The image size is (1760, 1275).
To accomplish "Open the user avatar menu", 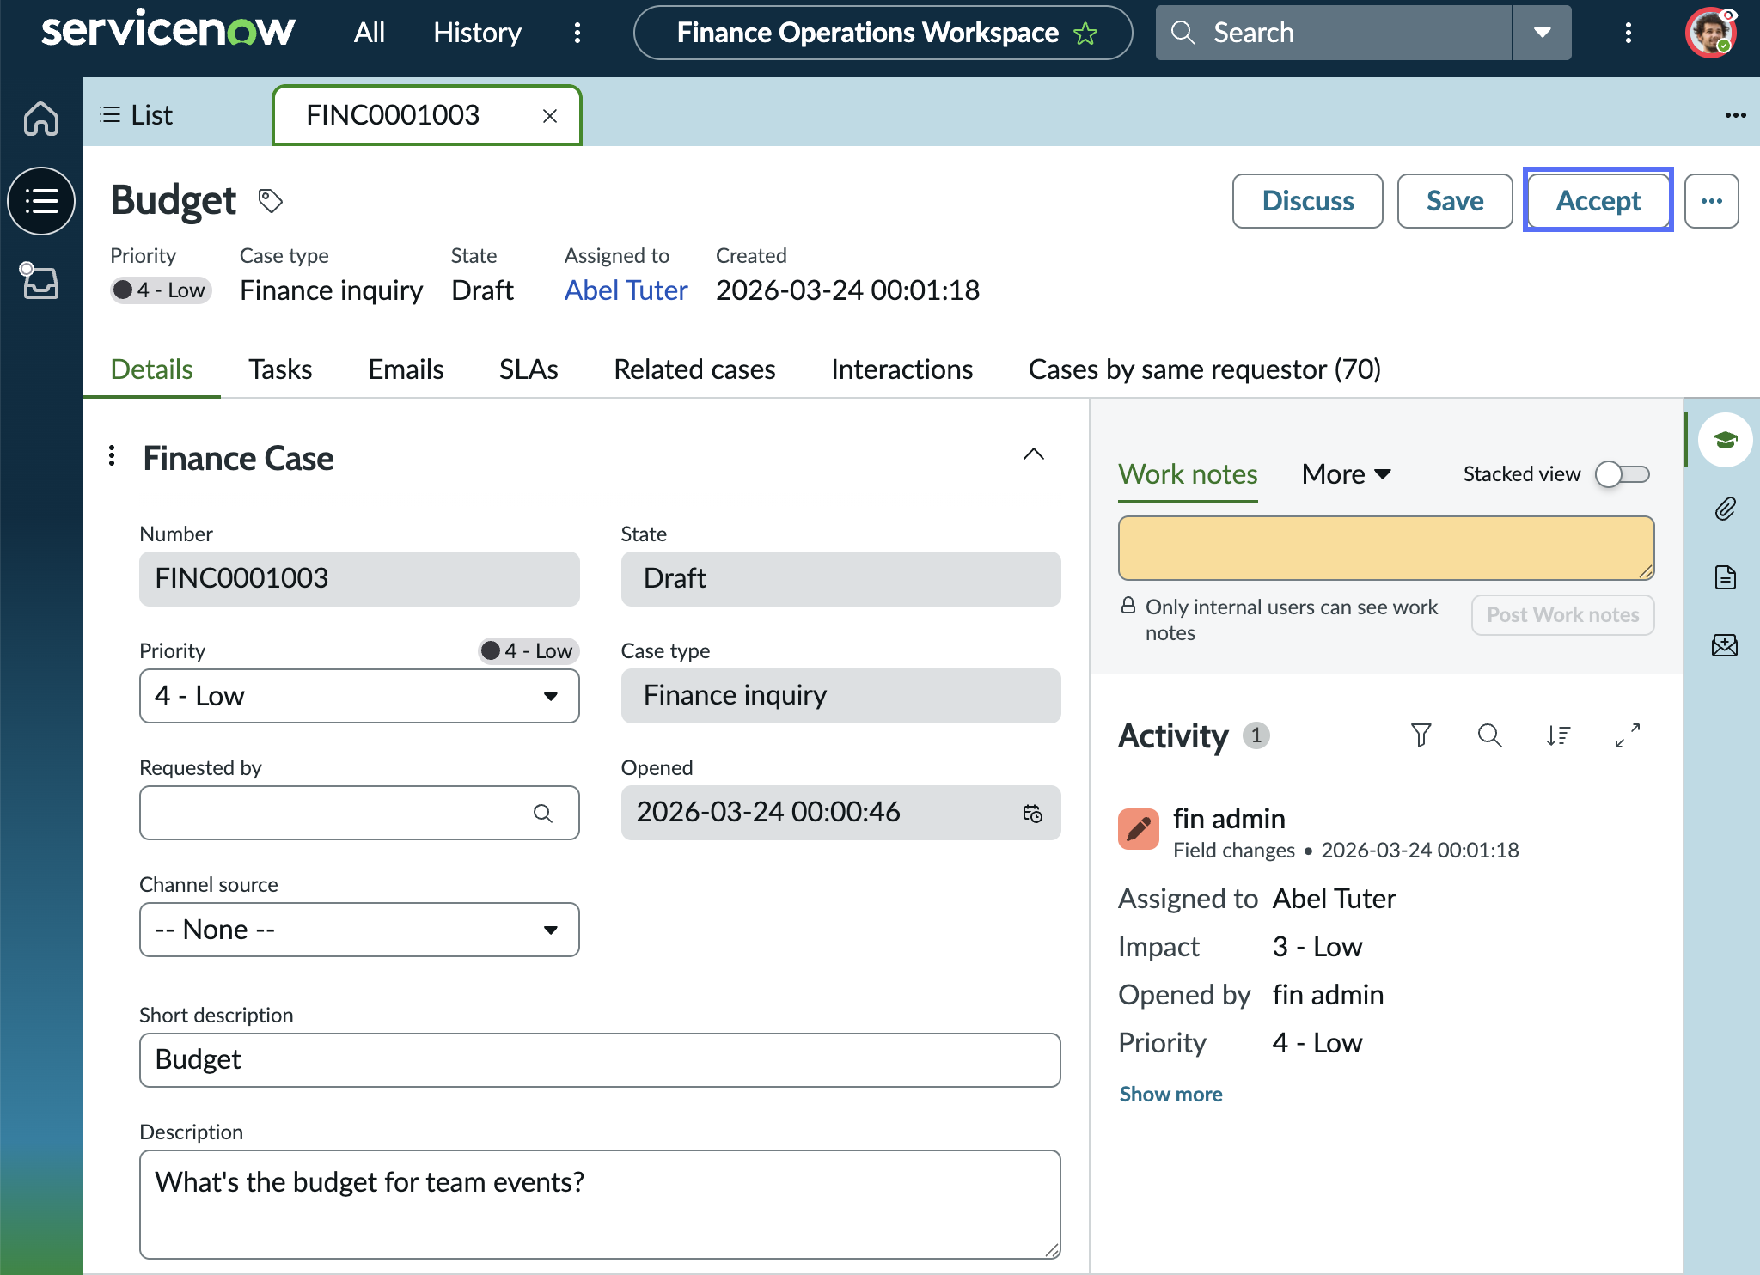I will click(1710, 33).
